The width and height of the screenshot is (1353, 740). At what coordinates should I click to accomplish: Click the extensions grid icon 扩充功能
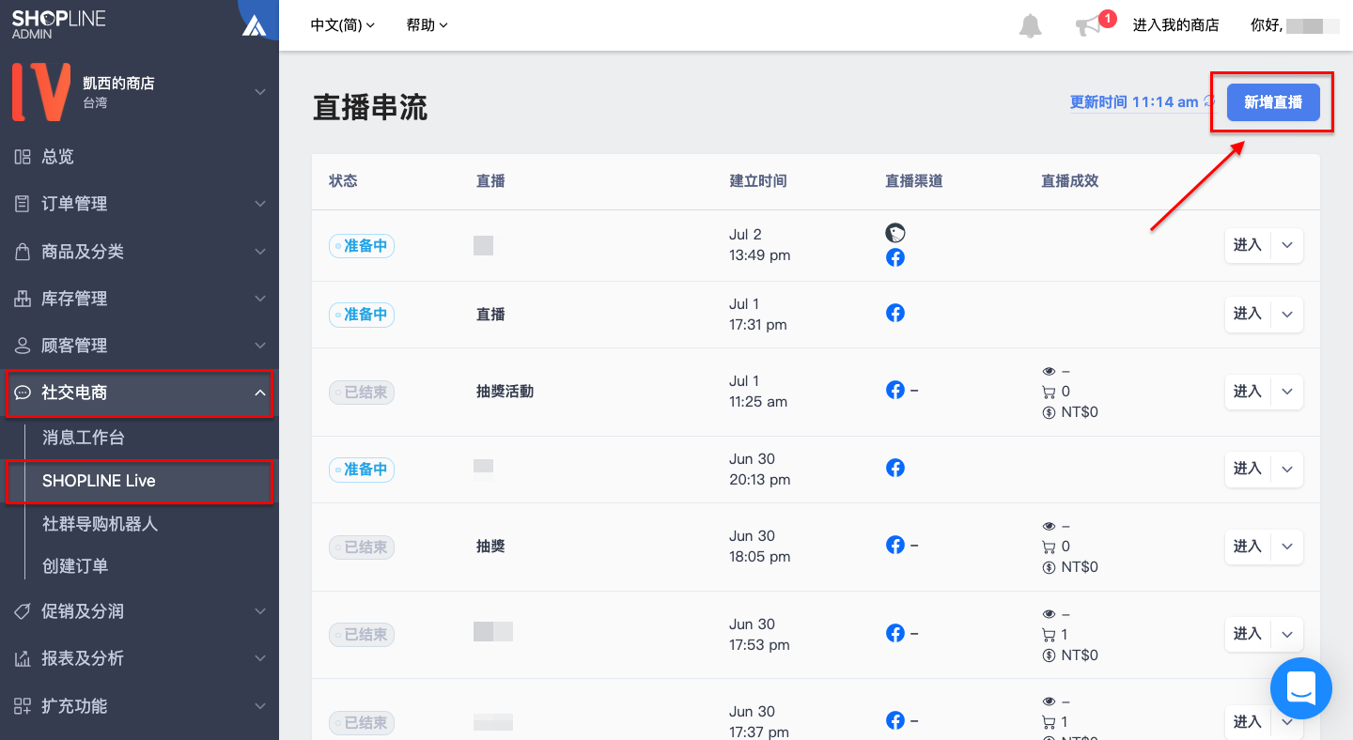click(x=23, y=705)
